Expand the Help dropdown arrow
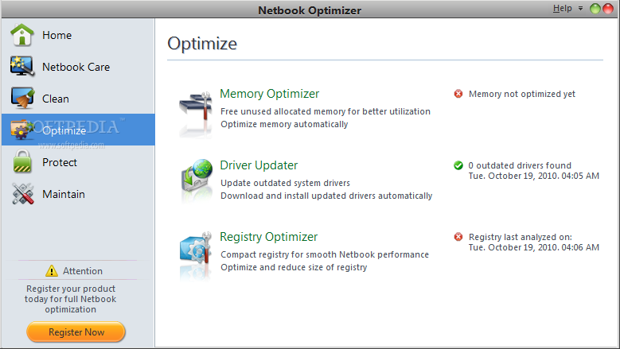 tap(580, 8)
